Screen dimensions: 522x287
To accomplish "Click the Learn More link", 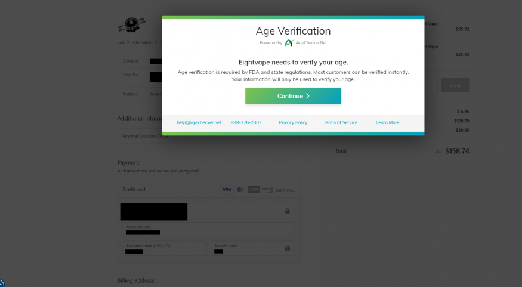I will coord(388,122).
